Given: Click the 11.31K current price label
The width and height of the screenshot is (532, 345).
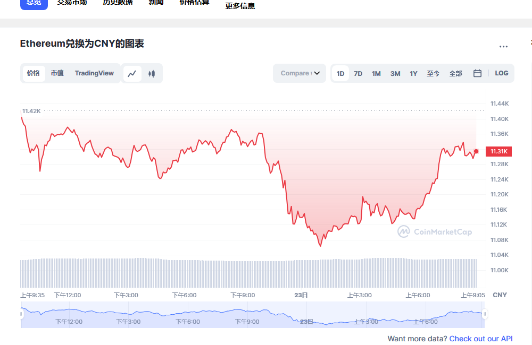Looking at the screenshot, I should 499,151.
